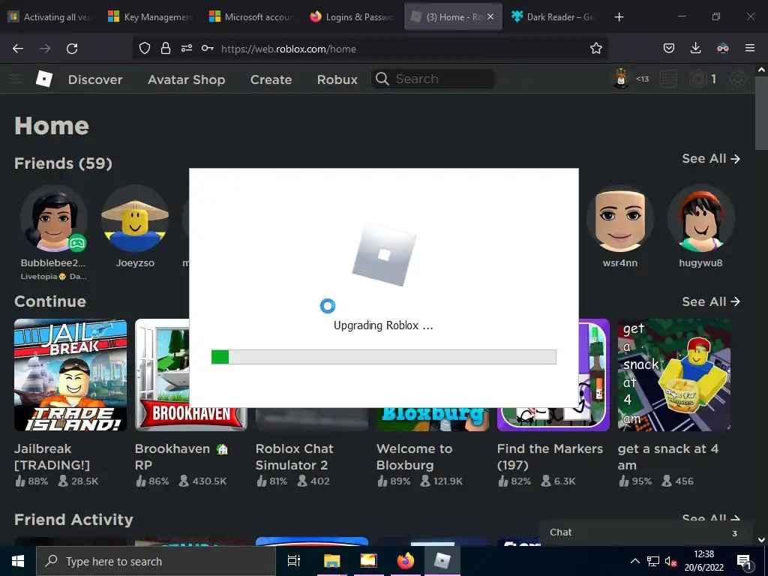The width and height of the screenshot is (768, 576).
Task: Open friend Bubblebee2 avatar
Action: [53, 218]
